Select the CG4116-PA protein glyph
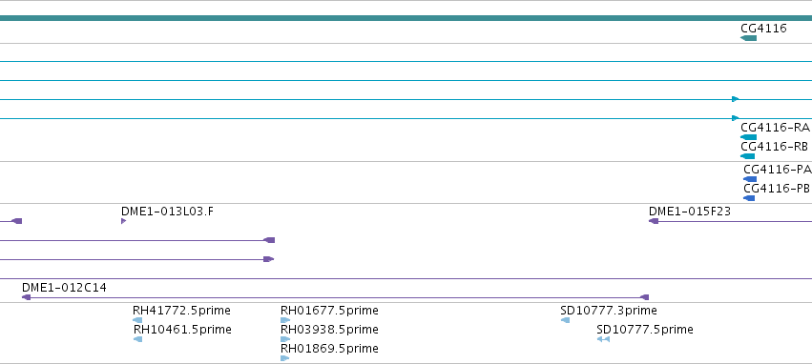Image resolution: width=812 pixels, height=364 pixels. 750,179
